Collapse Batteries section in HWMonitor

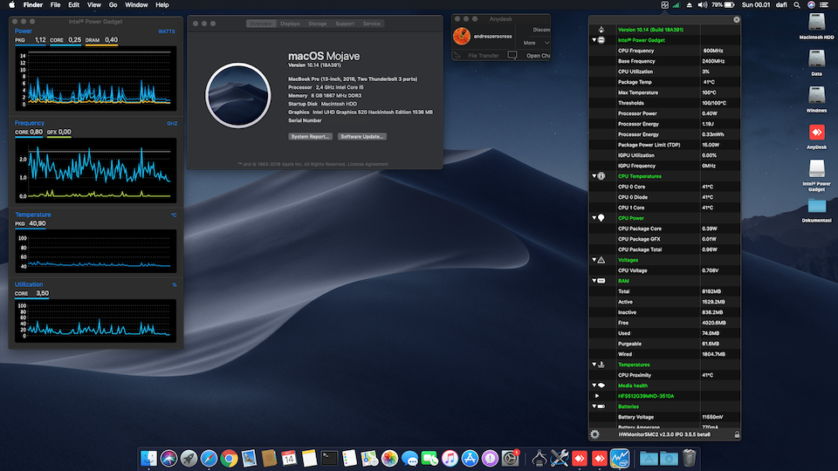tap(594, 406)
